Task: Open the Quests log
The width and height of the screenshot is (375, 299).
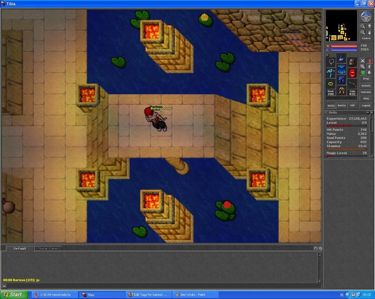Action: click(x=366, y=85)
